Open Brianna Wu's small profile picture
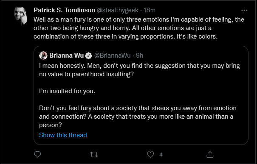The width and height of the screenshot is (257, 164). [43, 56]
